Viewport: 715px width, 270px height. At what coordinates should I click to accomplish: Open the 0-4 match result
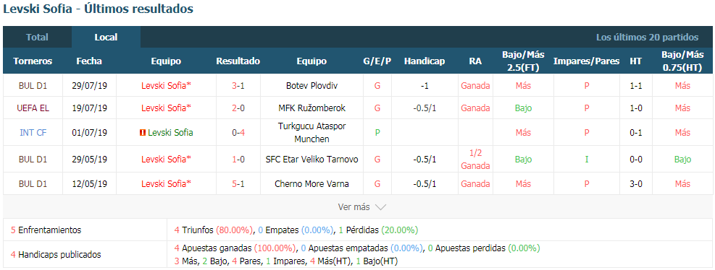(x=238, y=133)
